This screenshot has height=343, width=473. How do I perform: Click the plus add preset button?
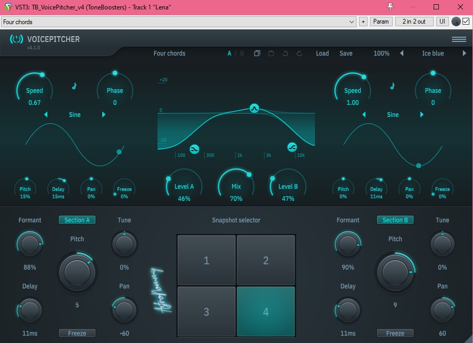pyautogui.click(x=363, y=22)
